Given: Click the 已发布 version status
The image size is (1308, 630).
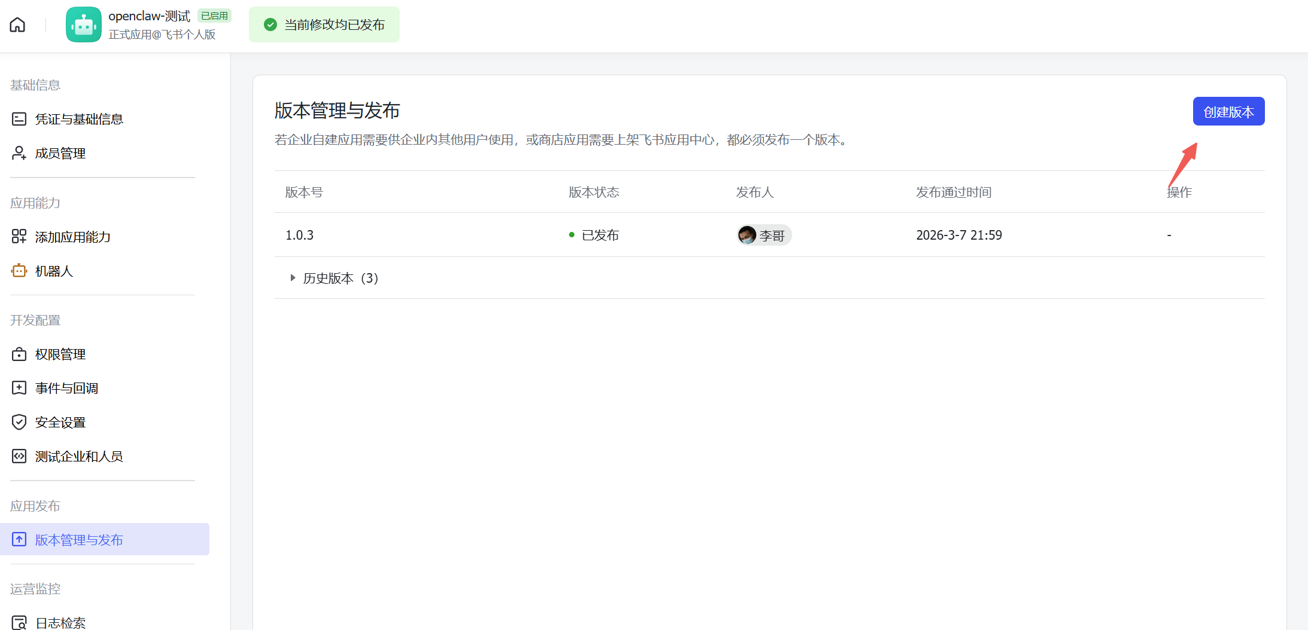Looking at the screenshot, I should tap(600, 236).
